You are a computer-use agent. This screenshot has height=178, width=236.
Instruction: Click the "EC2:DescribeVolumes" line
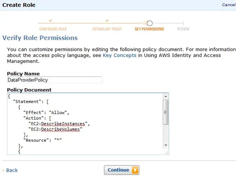click(55, 129)
